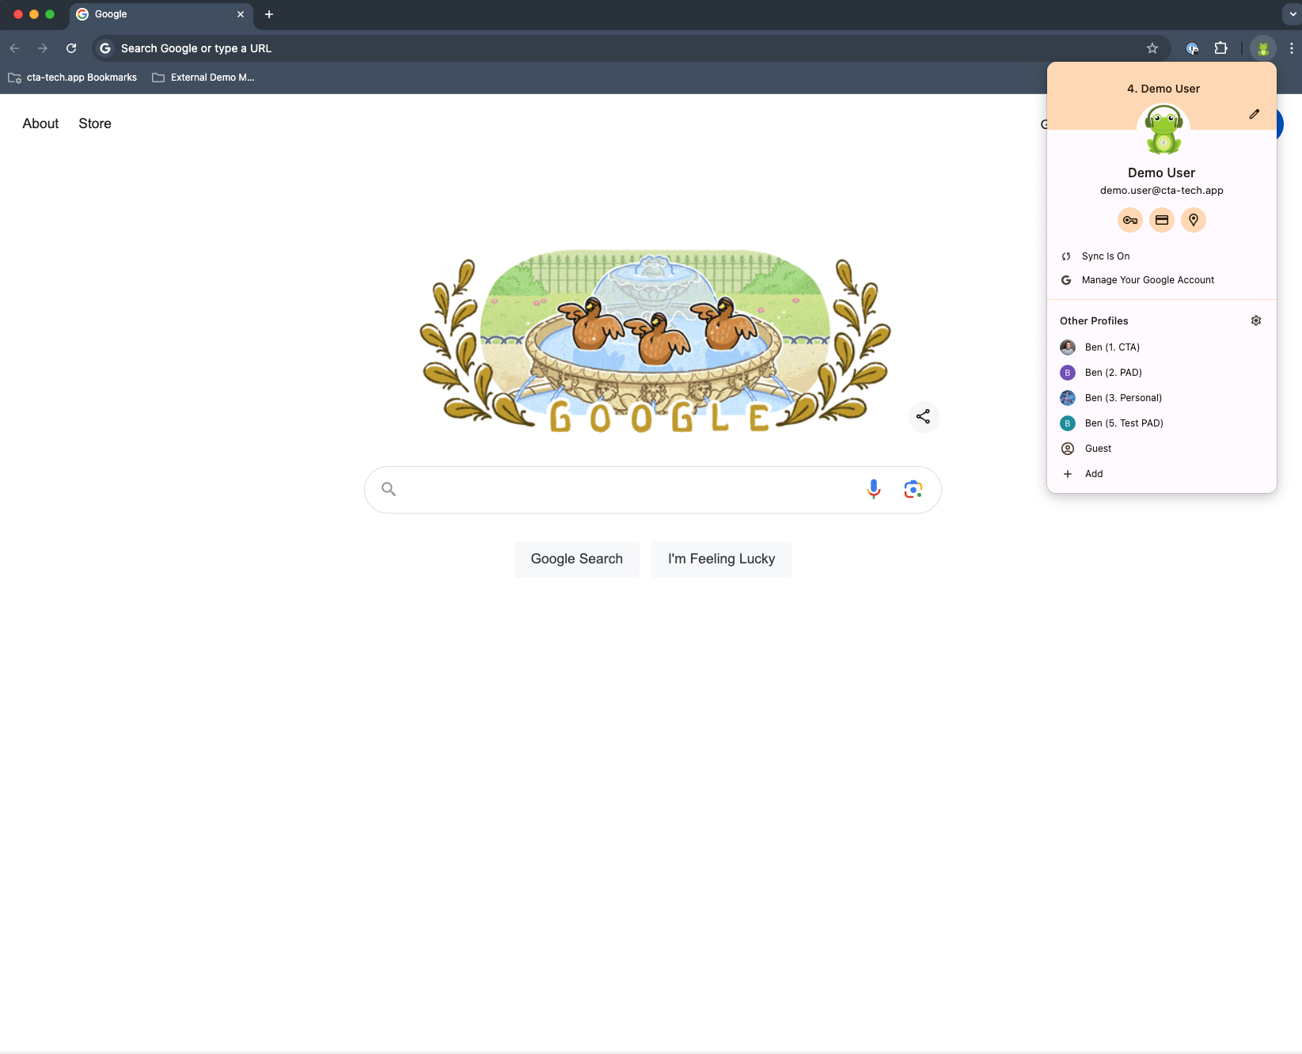This screenshot has width=1302, height=1054.
Task: Start voice search with the microphone
Action: (874, 490)
